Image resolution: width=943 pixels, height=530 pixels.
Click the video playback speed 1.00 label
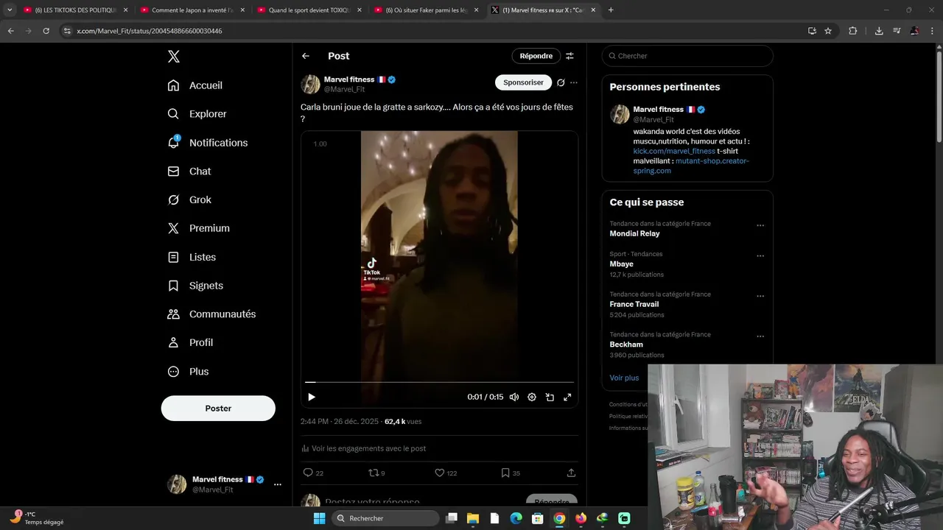pos(320,144)
